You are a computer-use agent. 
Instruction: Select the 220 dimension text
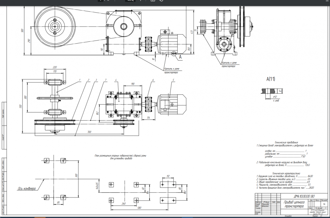[55, 67]
